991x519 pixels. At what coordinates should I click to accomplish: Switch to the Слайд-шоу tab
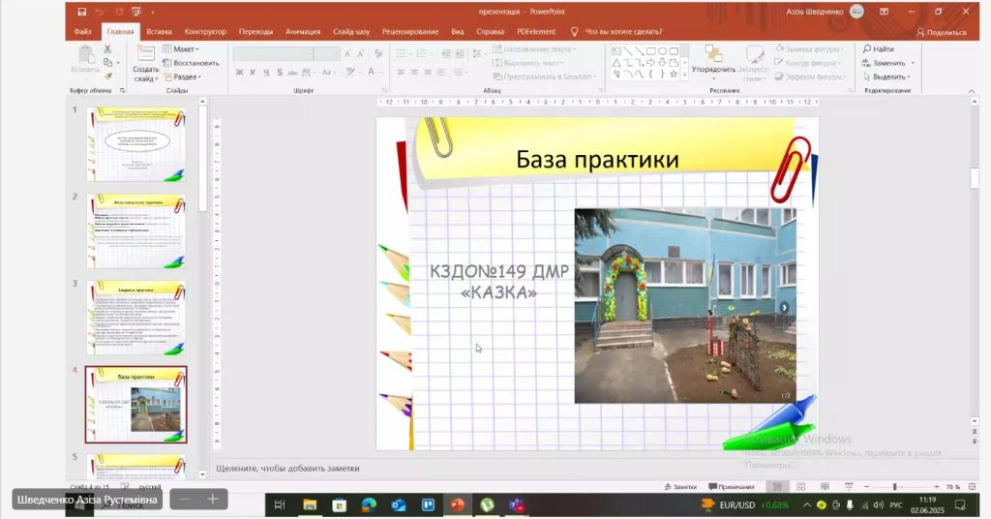click(351, 32)
